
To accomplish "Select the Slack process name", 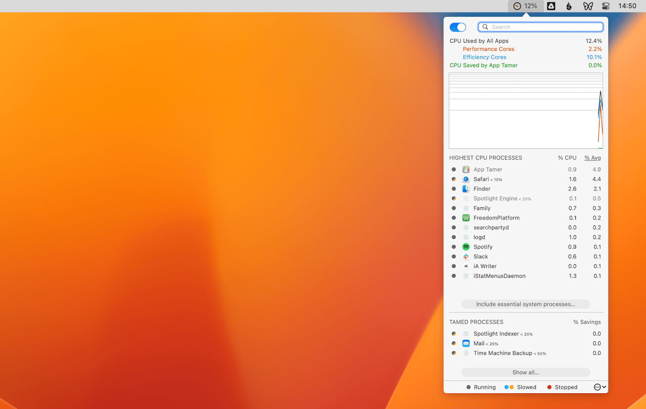I will [481, 257].
